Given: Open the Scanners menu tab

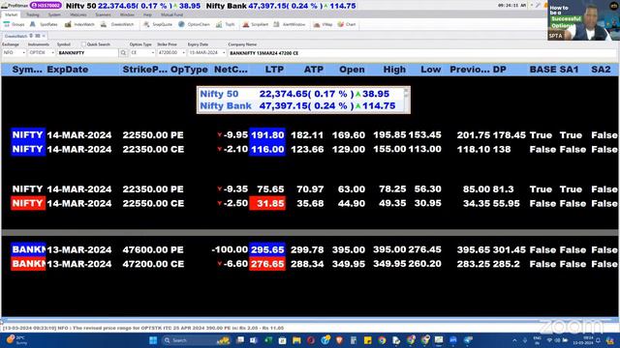Looking at the screenshot, I should point(103,15).
